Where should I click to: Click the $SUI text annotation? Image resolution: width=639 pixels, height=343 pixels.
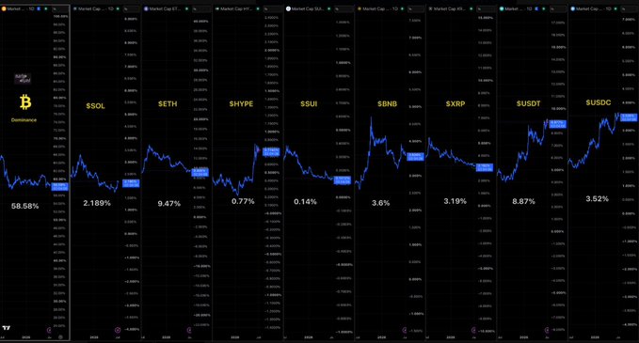(309, 103)
